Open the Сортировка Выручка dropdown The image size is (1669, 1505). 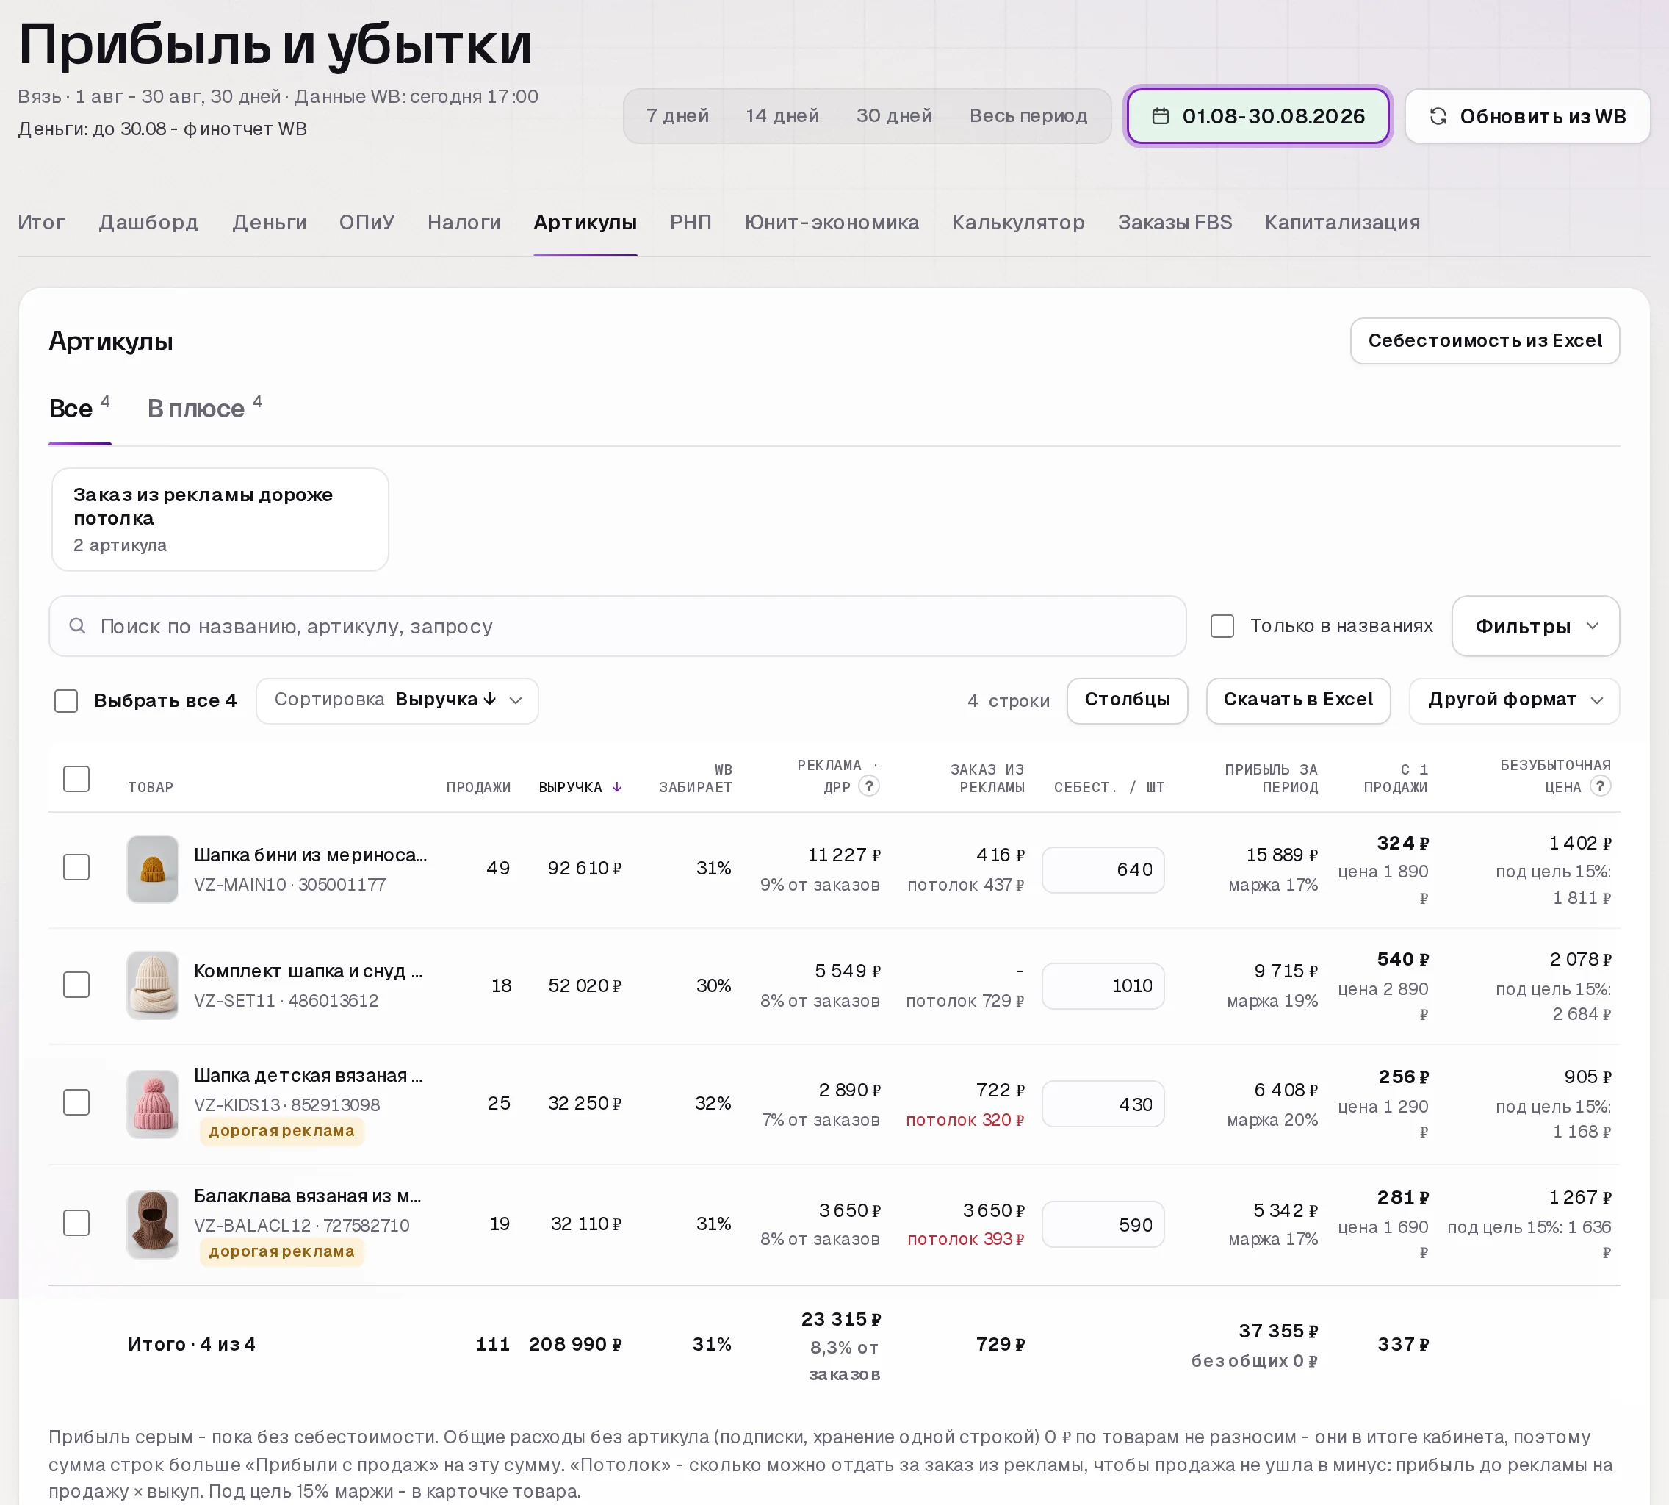(397, 700)
